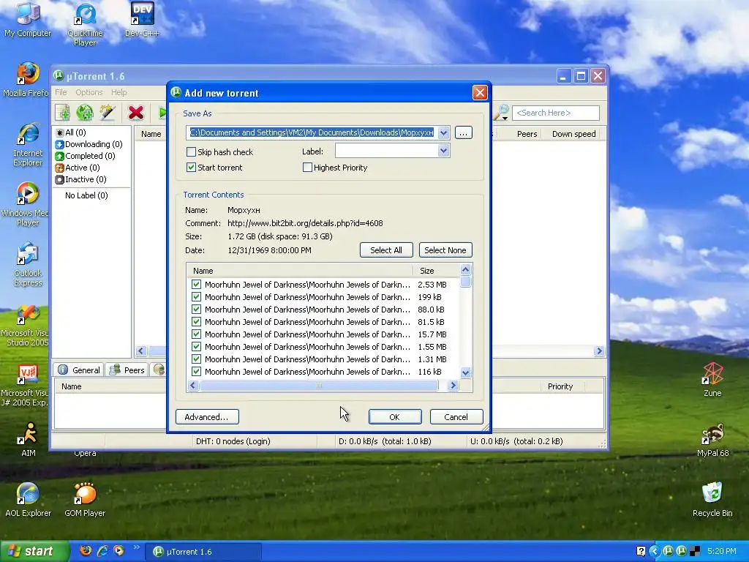Select No Label (0) in sidebar

(86, 195)
